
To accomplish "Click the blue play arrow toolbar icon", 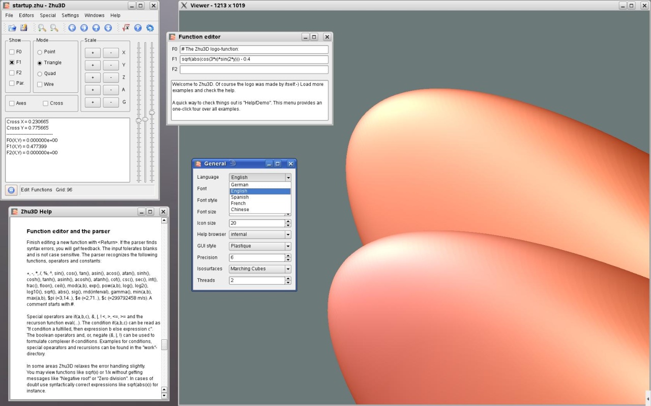I will click(x=138, y=28).
